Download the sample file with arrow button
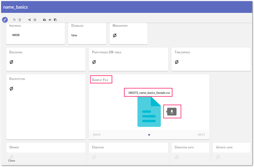Viewport: 254px width, 167px height. [172, 112]
